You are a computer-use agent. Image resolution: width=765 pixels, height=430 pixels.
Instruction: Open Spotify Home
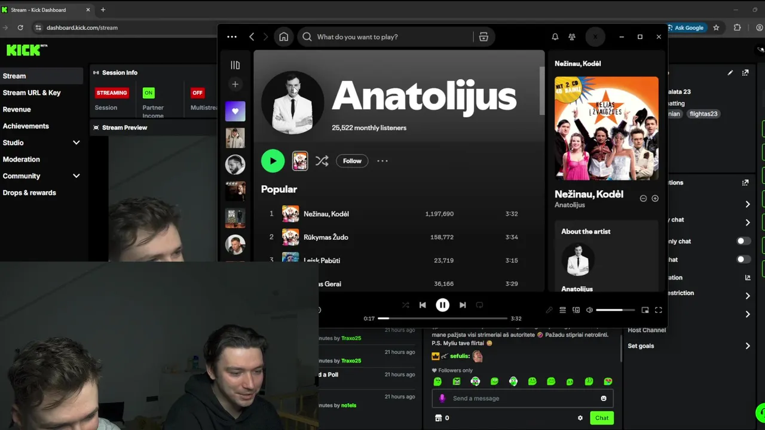point(284,37)
